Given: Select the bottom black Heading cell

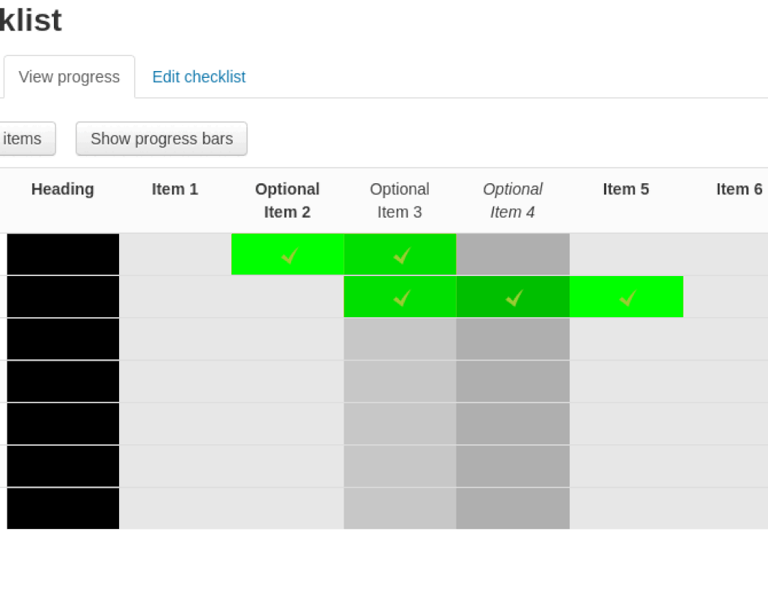Looking at the screenshot, I should click(62, 509).
